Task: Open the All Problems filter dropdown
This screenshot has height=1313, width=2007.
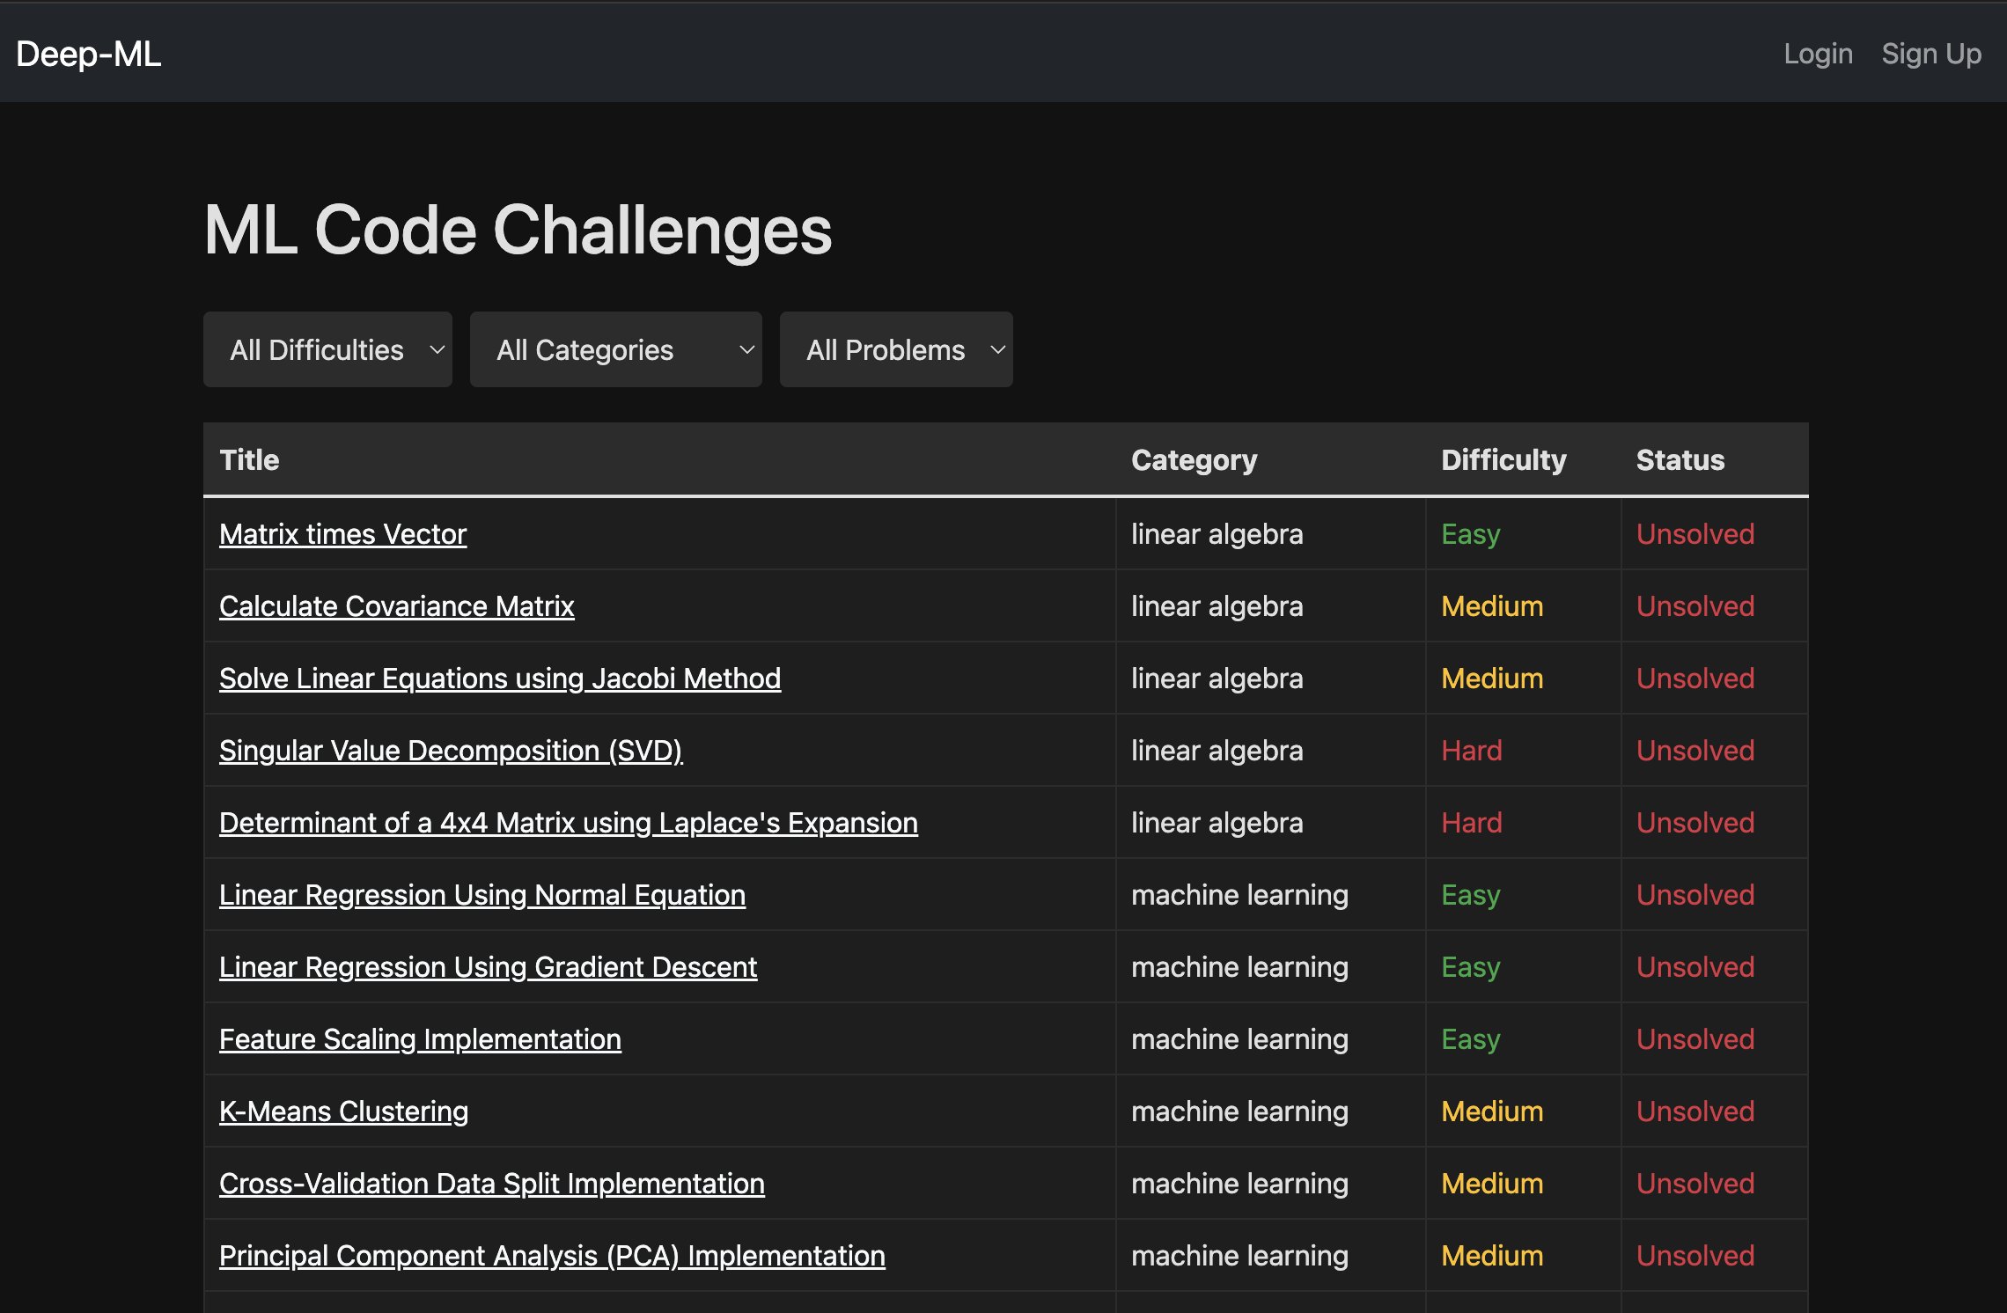Action: [896, 349]
